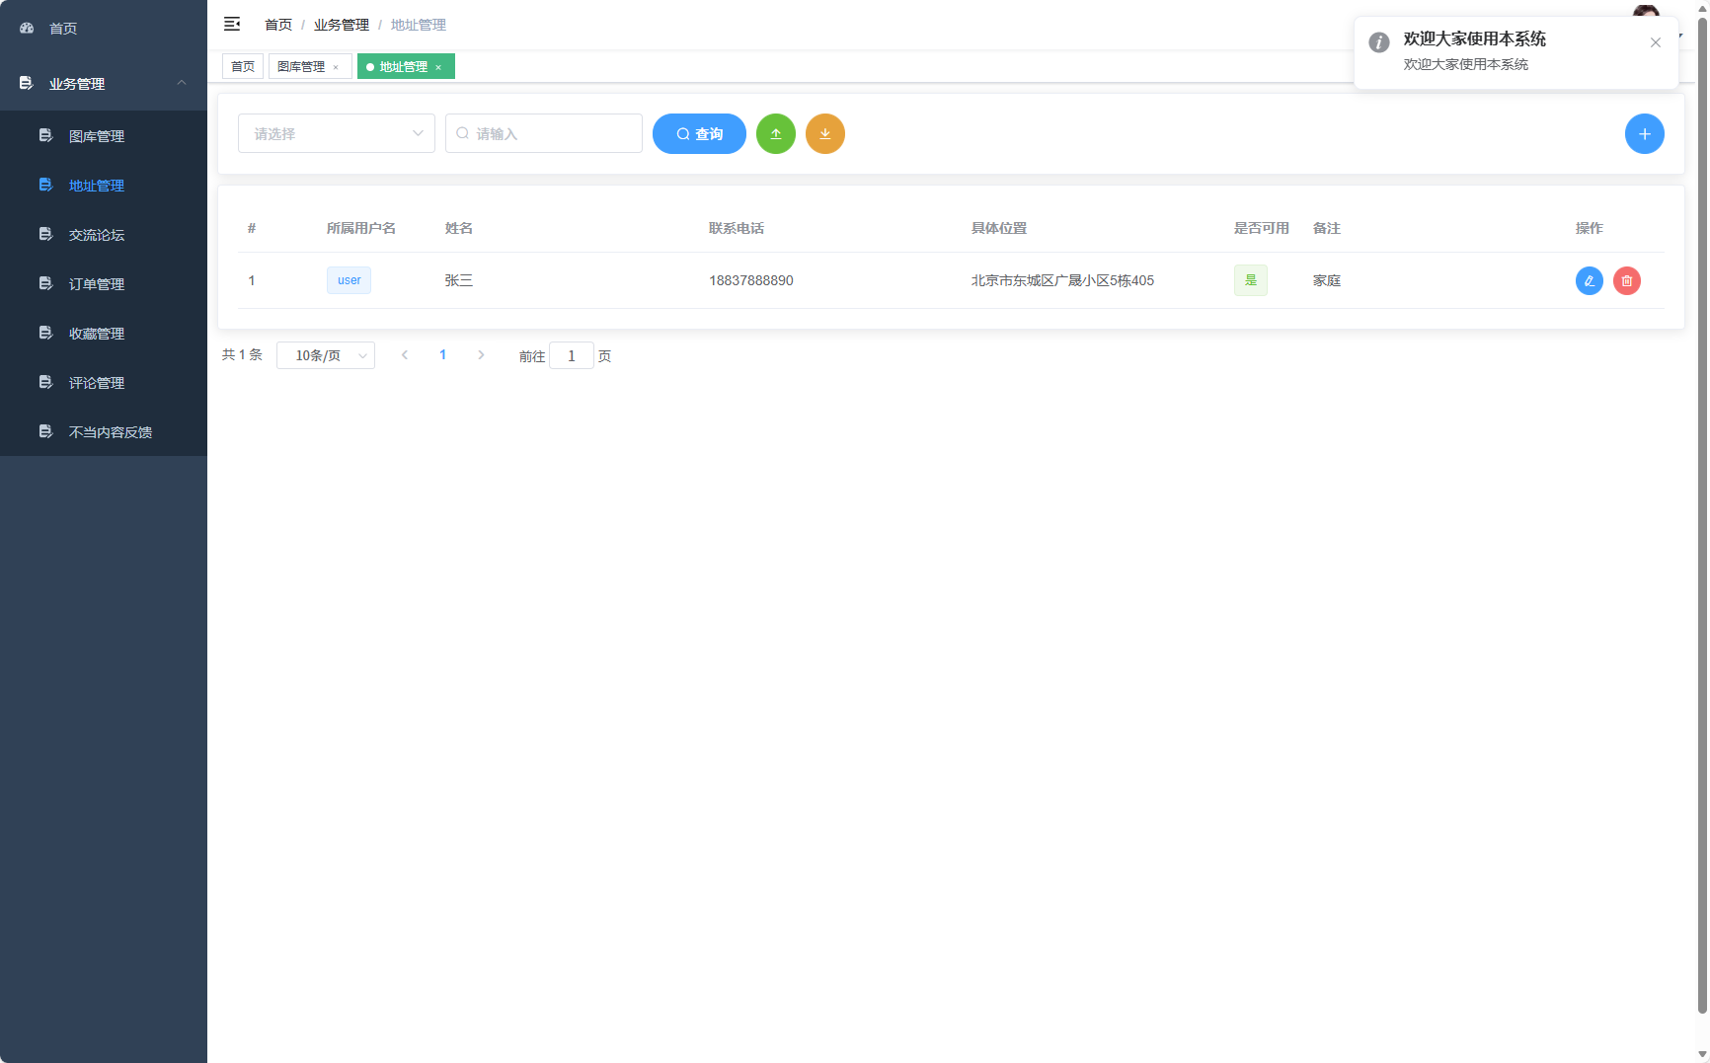Click the blue plus add button

1644,134
